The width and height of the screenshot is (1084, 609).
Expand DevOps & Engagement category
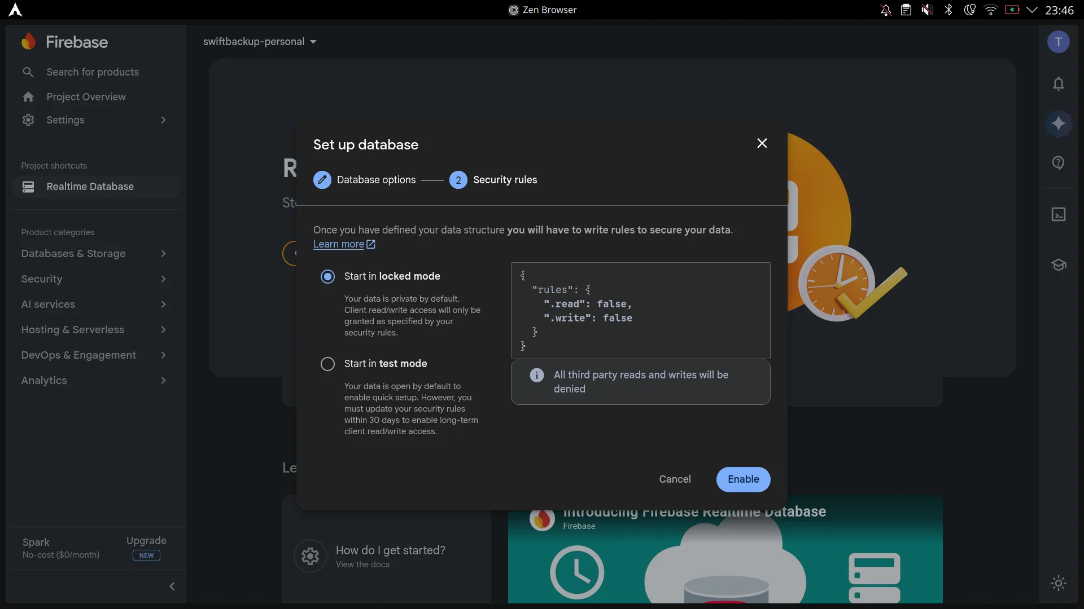(x=94, y=355)
